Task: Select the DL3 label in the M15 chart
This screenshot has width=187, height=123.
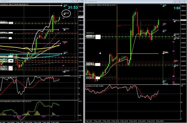Action: point(165,81)
